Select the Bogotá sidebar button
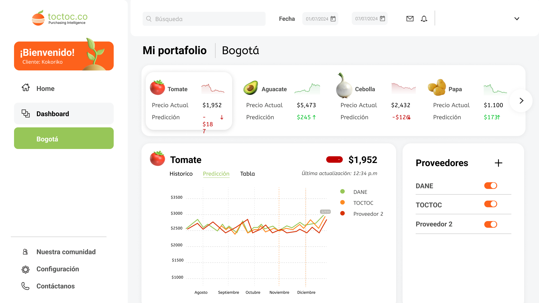539x303 pixels. coord(64,138)
